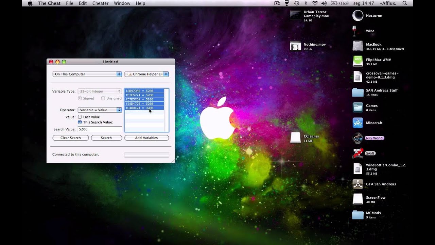Open the Help menu
Image resolution: width=435 pixels, height=245 pixels.
point(140,3)
